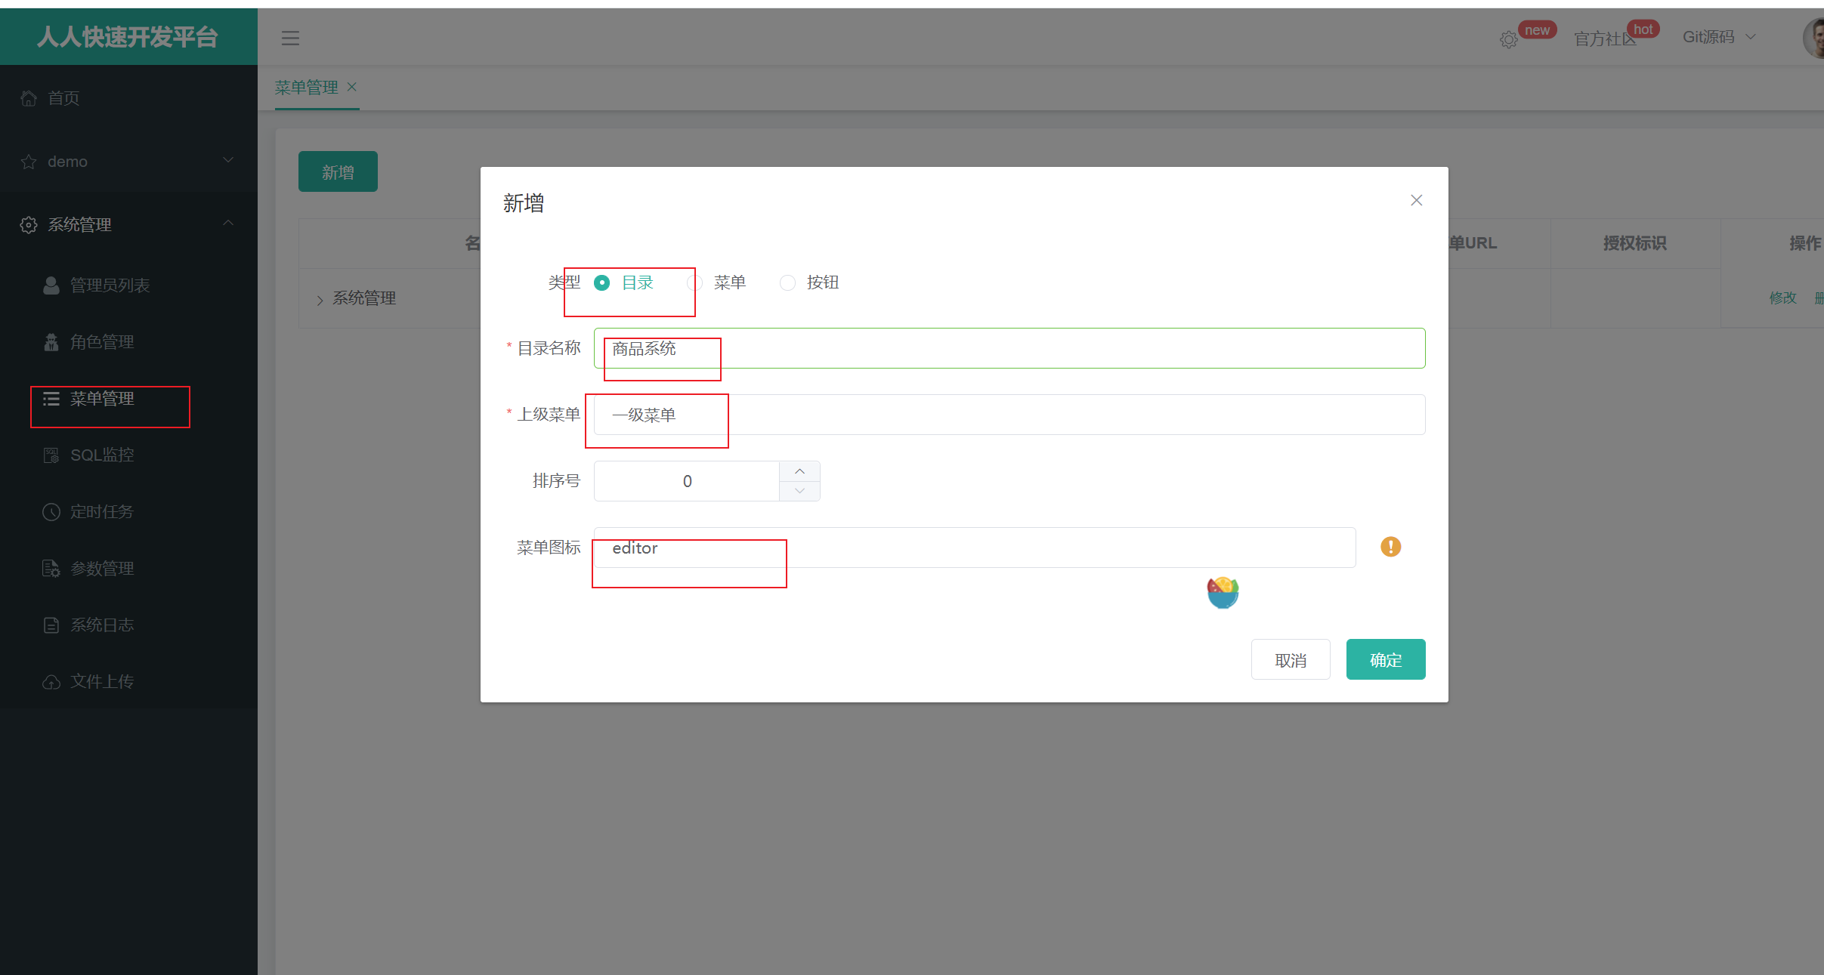Screen dimensions: 1824x975
Task: Open 管理员列表 via its user icon
Action: click(x=51, y=285)
